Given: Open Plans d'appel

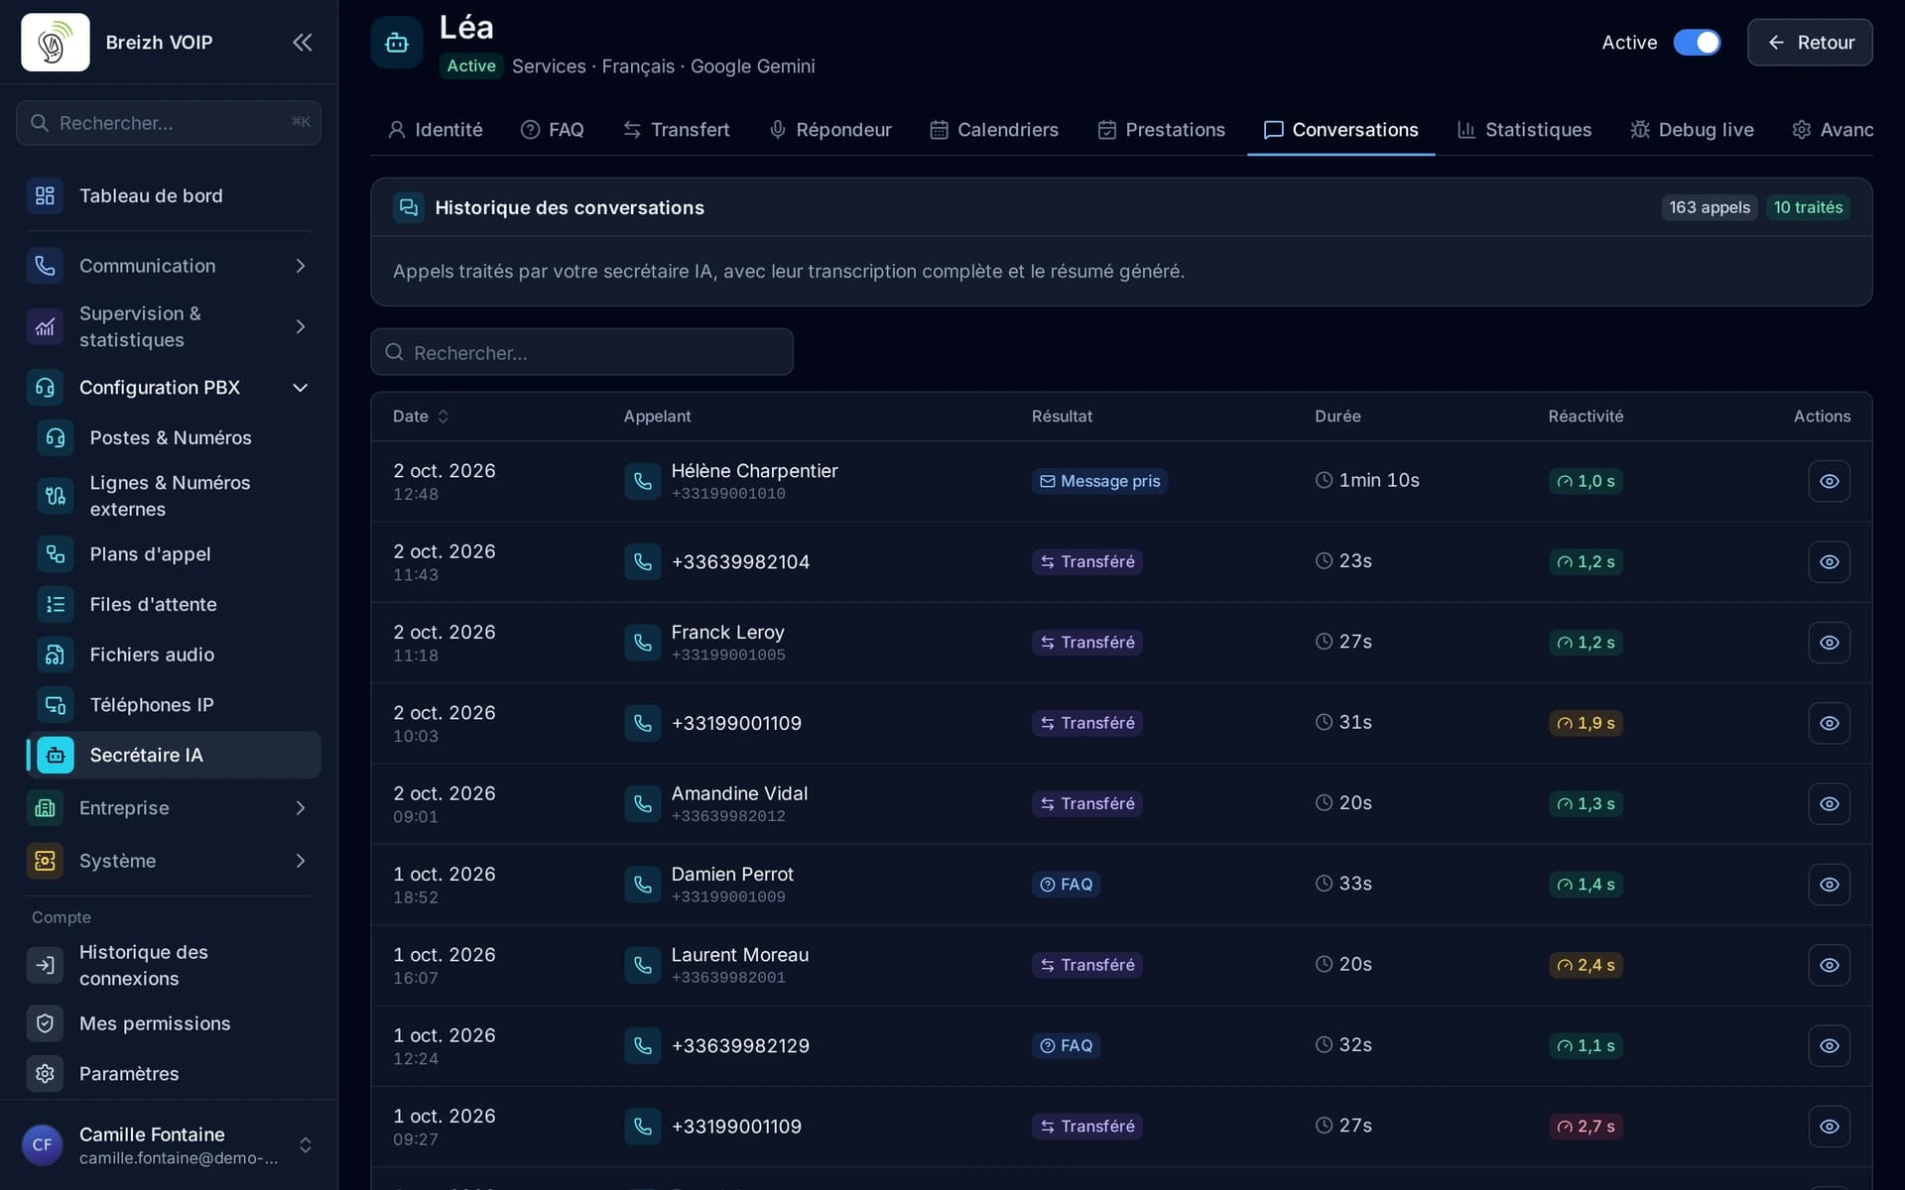Looking at the screenshot, I should (x=175, y=553).
